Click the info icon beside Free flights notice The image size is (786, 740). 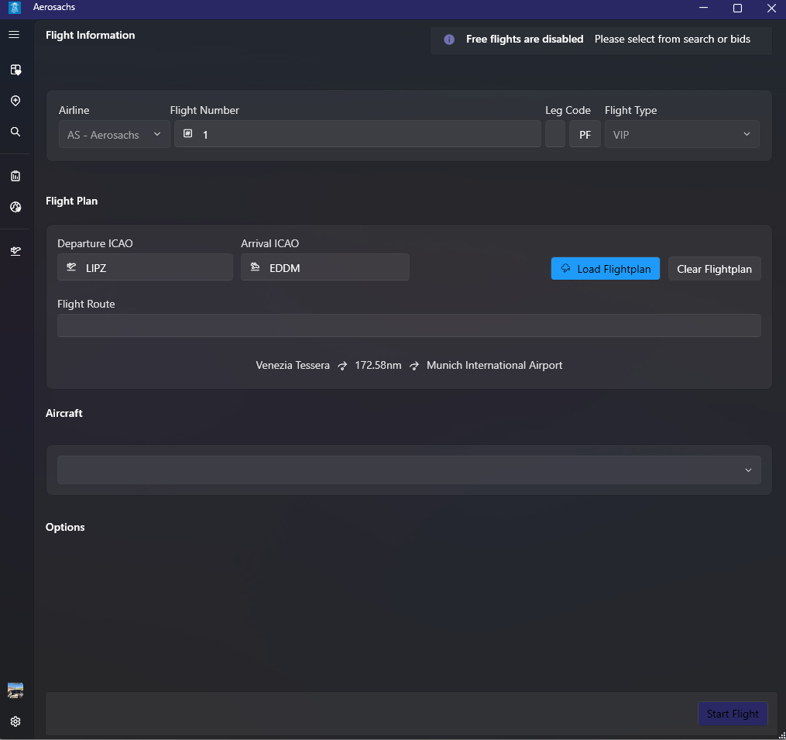click(x=449, y=40)
